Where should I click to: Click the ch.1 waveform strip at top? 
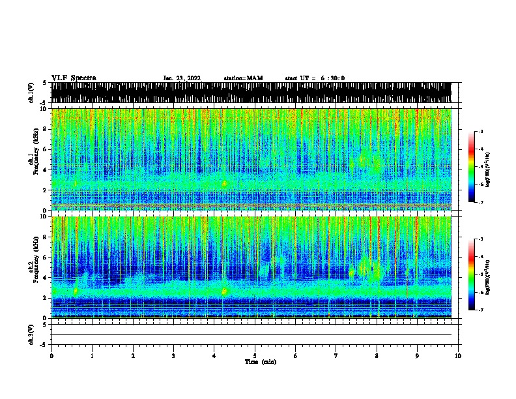point(251,93)
